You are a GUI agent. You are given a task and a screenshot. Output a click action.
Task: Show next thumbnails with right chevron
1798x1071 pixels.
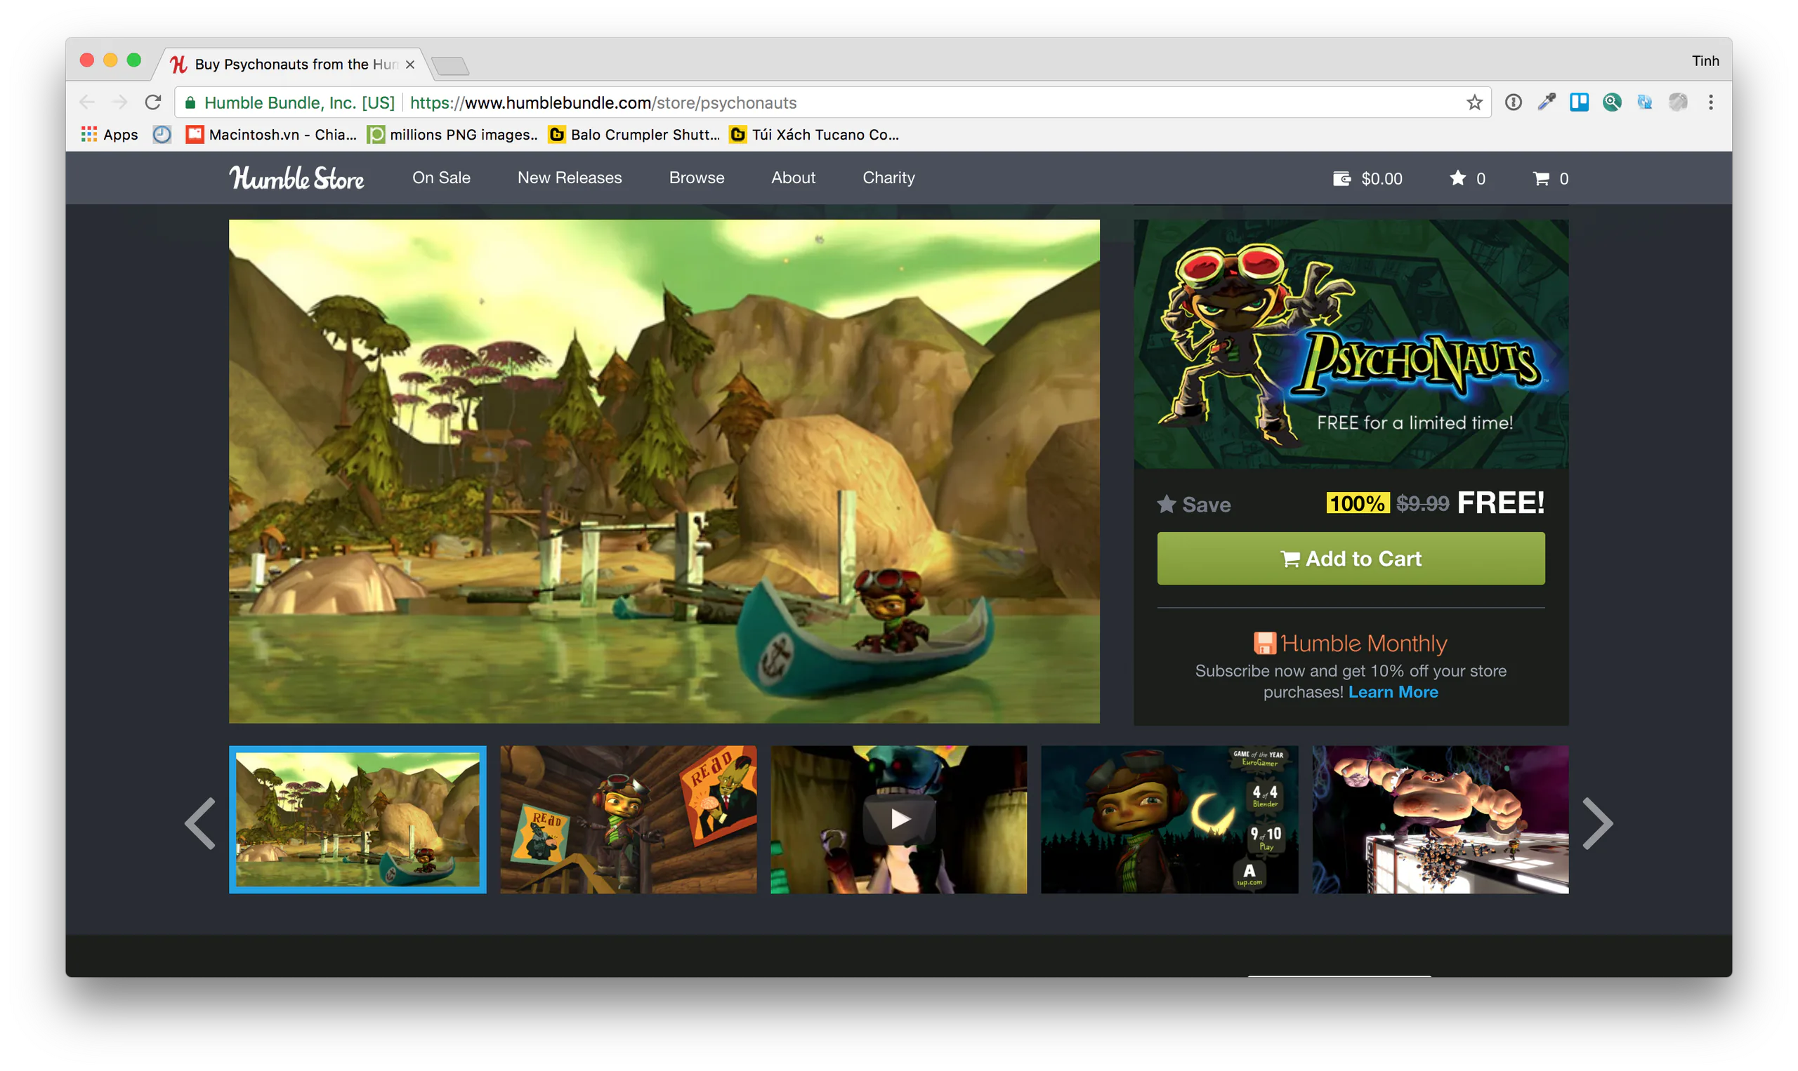[1597, 823]
